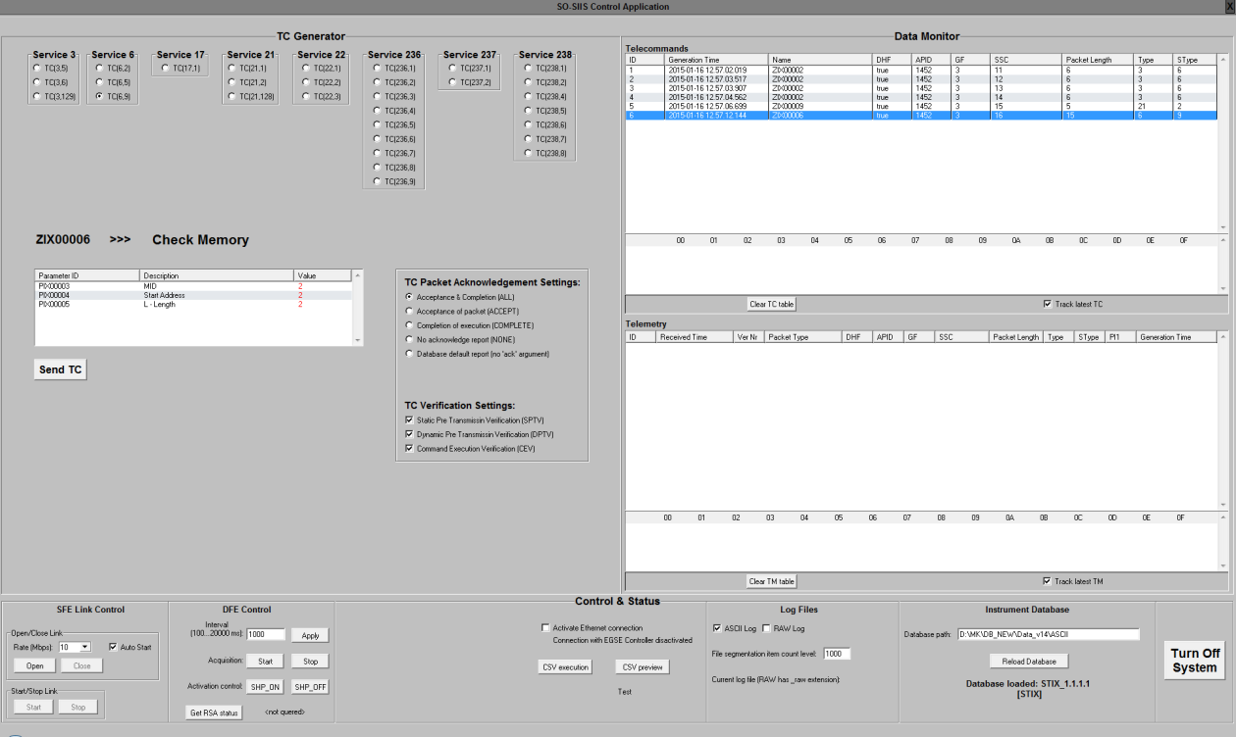Select telecommand row with SSC 11

(921, 70)
